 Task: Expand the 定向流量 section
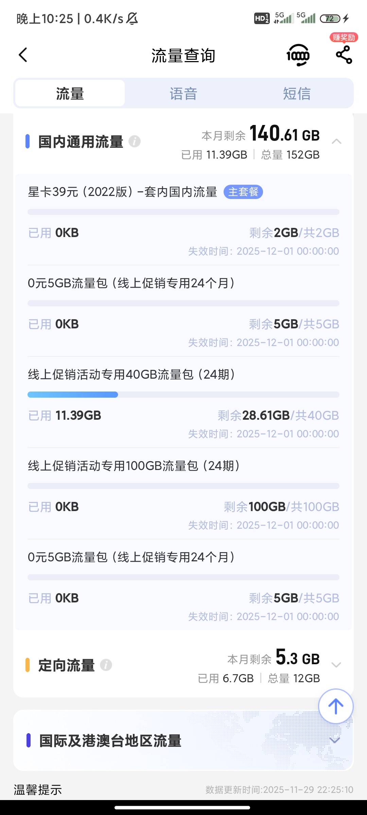[336, 665]
